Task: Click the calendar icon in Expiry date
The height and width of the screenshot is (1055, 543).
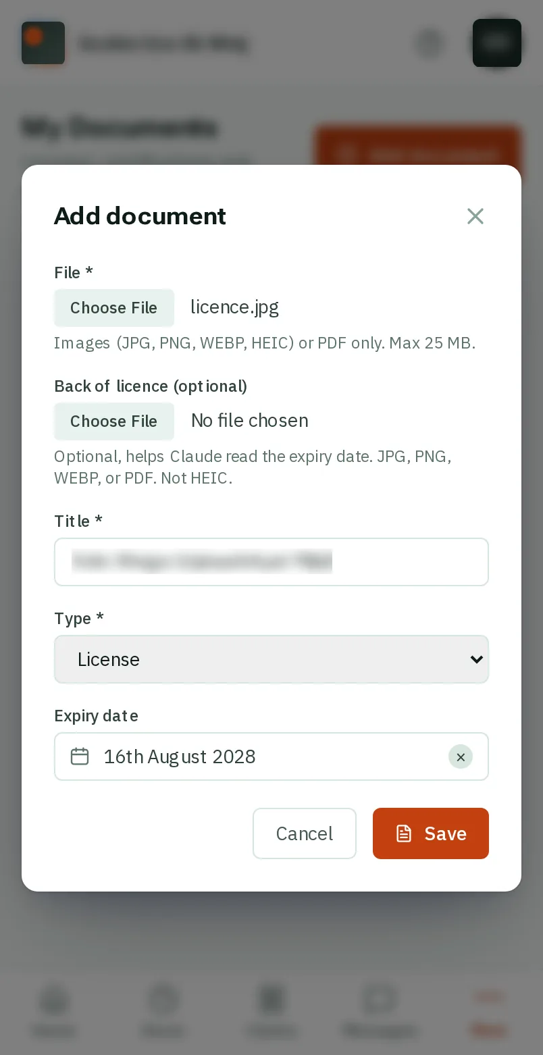Action: click(80, 756)
